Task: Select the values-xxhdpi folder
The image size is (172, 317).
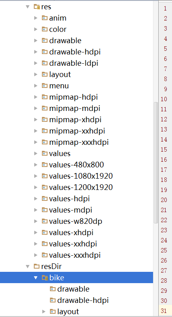Action: tap(73, 244)
